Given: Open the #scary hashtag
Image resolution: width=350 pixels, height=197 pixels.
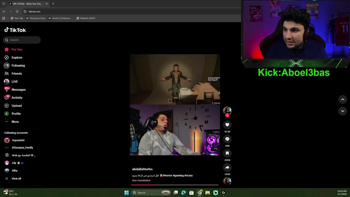Looking at the screenshot, I should (189, 175).
